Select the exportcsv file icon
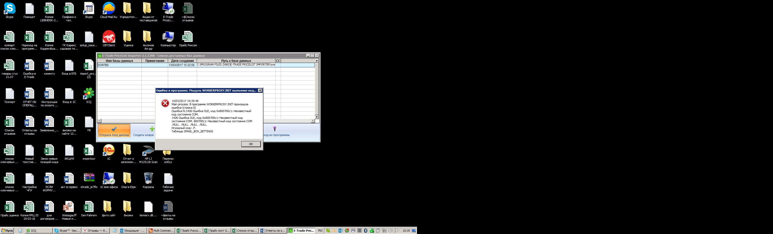Screen dimensions: 773x234 89,152
